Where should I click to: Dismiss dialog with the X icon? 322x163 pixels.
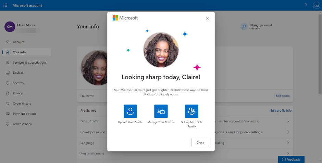coord(207,19)
